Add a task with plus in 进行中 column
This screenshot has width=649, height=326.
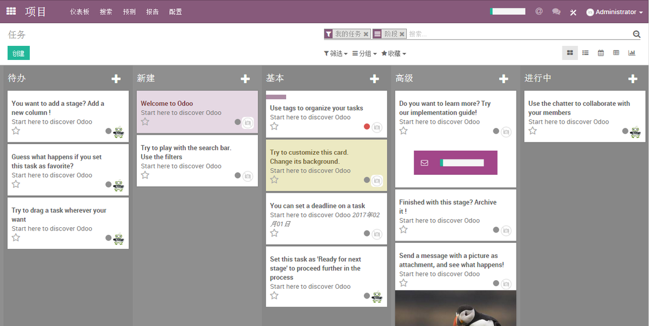(x=633, y=79)
